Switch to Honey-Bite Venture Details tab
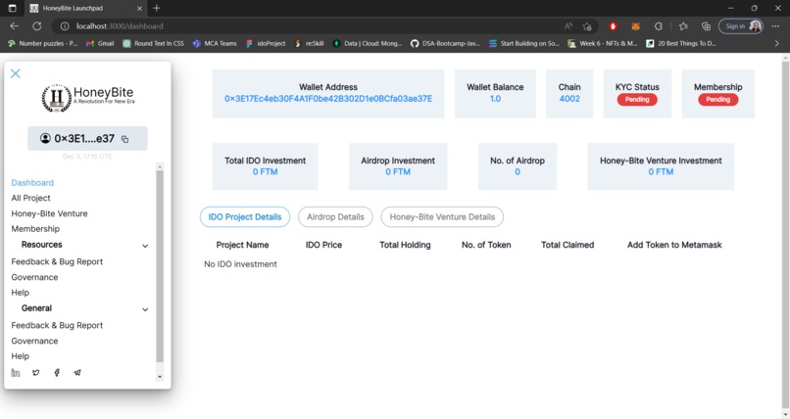790x419 pixels. point(442,216)
